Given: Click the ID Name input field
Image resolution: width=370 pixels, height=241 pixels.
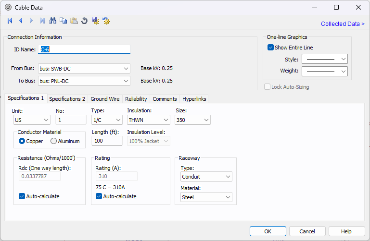Looking at the screenshot, I should tap(84, 49).
